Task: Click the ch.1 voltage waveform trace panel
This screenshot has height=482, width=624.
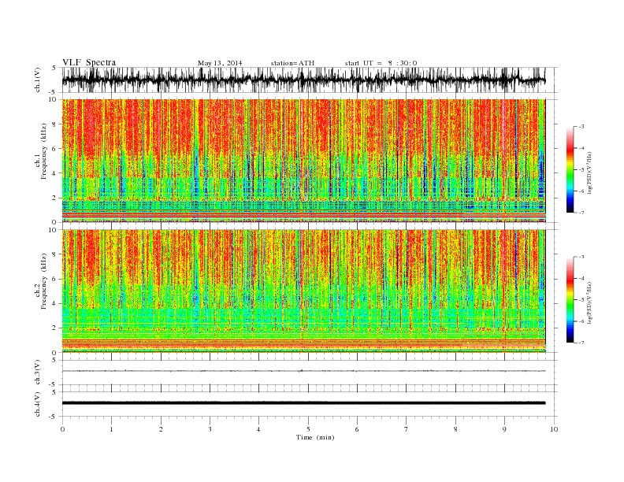Action: click(x=310, y=80)
